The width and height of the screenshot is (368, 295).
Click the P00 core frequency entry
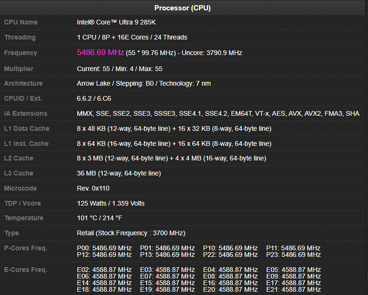tap(104, 248)
